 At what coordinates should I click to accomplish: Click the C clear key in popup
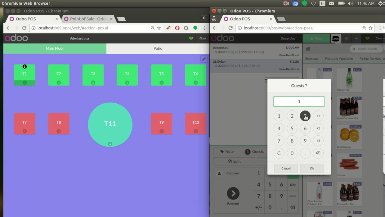point(279,153)
